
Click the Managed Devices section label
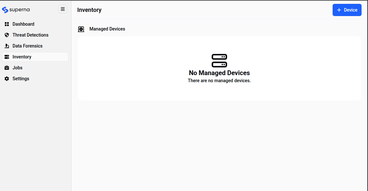click(x=107, y=29)
